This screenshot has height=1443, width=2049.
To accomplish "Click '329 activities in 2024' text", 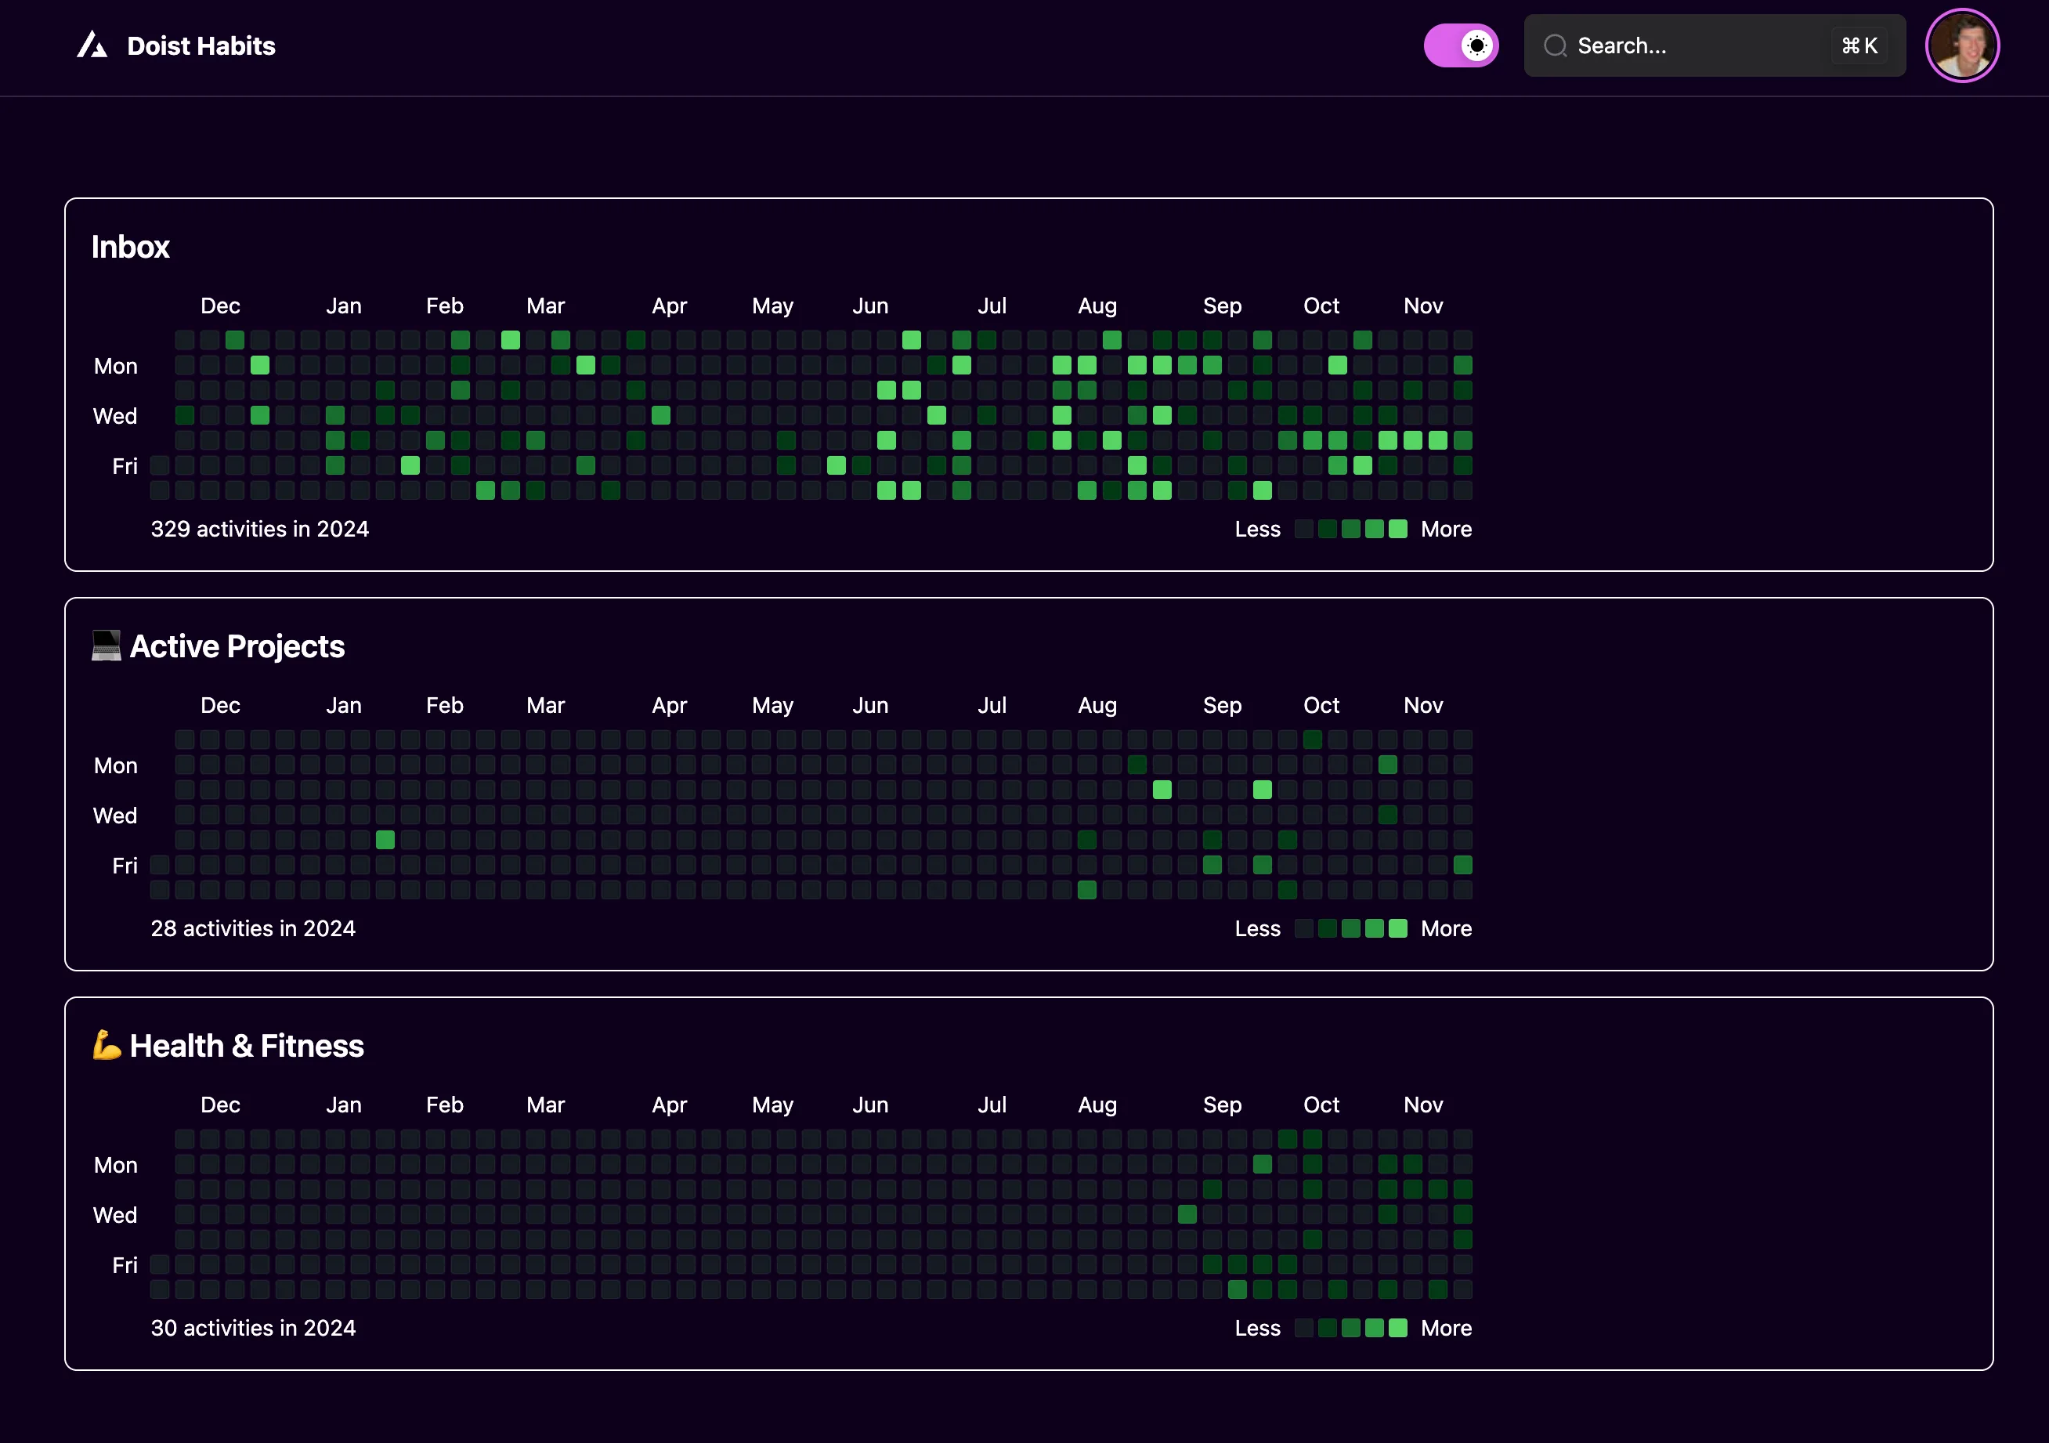I will coord(260,530).
